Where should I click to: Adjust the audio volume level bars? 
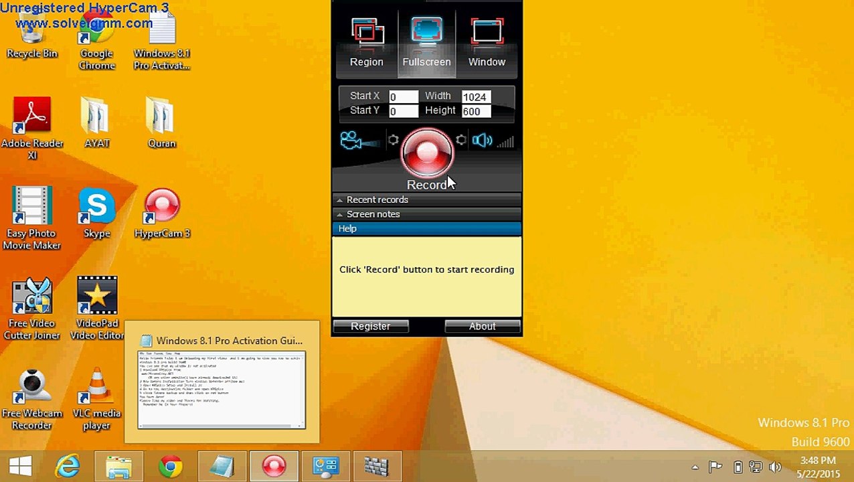[x=505, y=141]
